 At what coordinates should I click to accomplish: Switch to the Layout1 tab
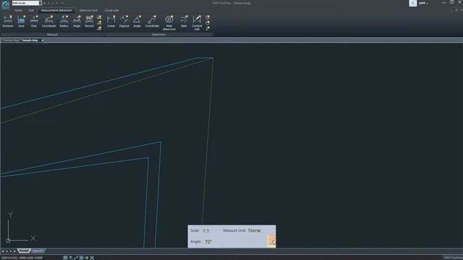38,251
